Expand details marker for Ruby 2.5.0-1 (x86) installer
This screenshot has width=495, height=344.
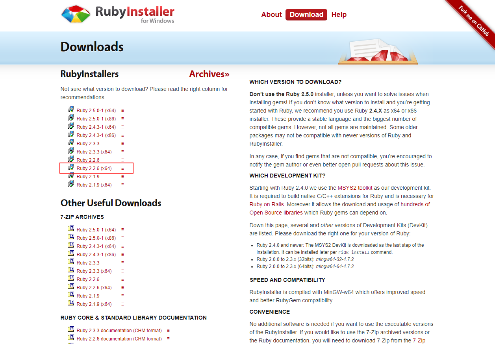pos(122,119)
